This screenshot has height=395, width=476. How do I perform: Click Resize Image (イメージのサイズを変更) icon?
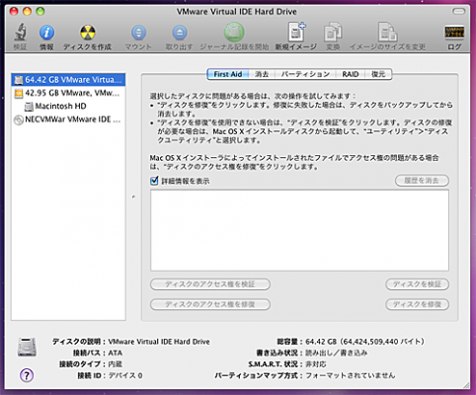[387, 32]
